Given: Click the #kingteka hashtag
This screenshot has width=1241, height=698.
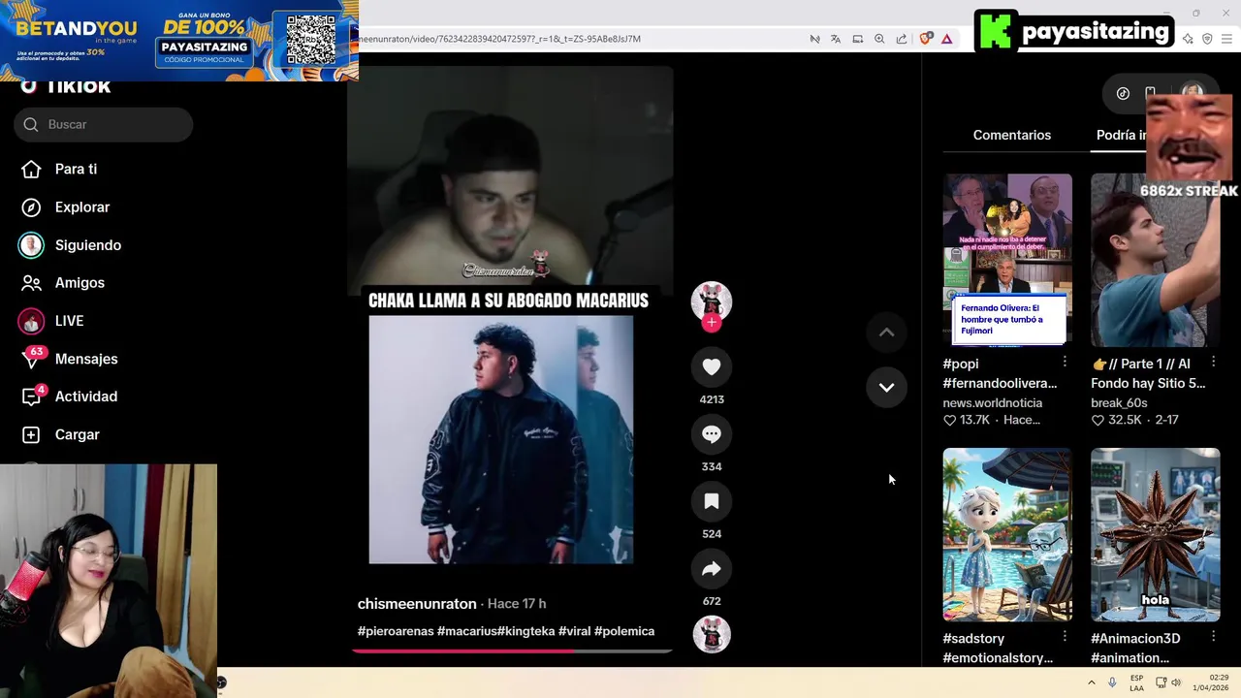Looking at the screenshot, I should pyautogui.click(x=526, y=631).
